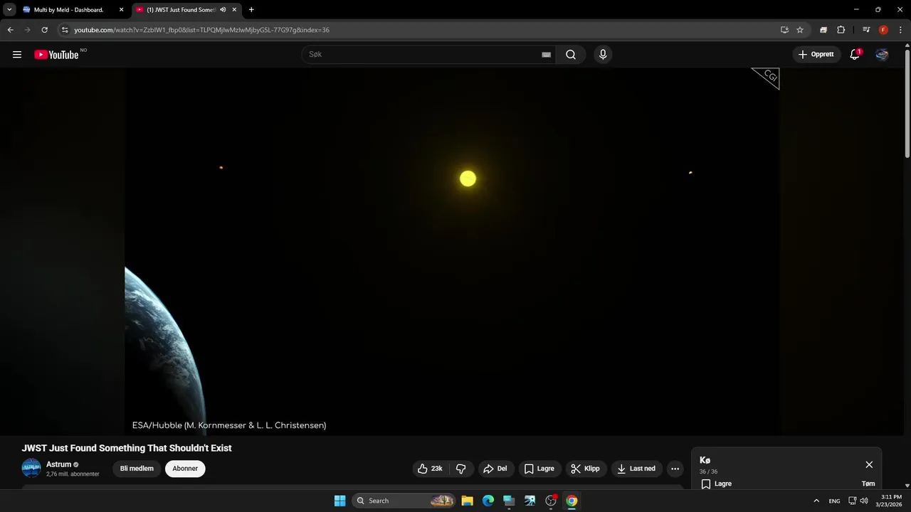
Task: Save video with Lagre button
Action: pos(539,469)
